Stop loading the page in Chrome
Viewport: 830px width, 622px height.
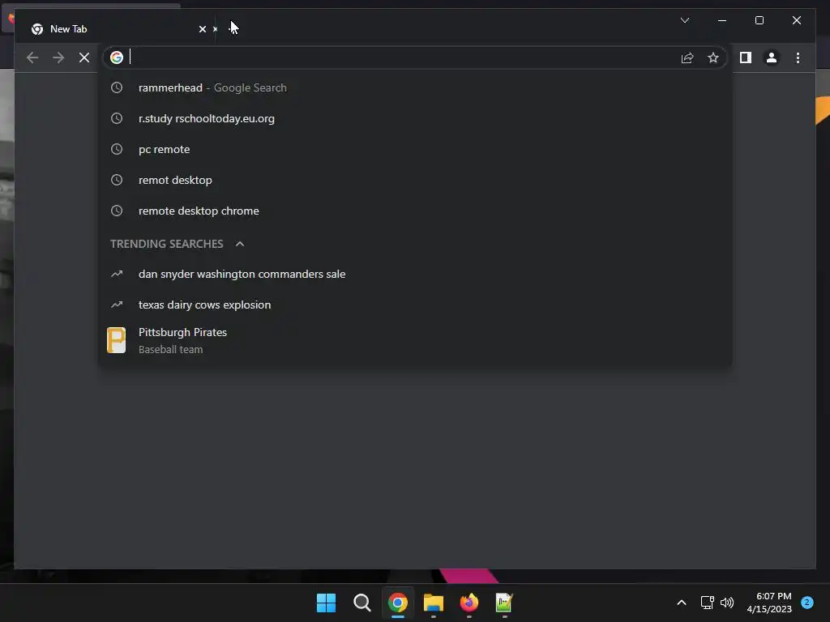pyautogui.click(x=84, y=58)
